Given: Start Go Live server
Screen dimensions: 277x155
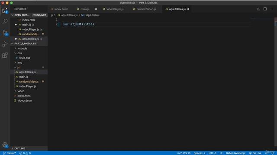Looking at the screenshot, I should (255, 153).
